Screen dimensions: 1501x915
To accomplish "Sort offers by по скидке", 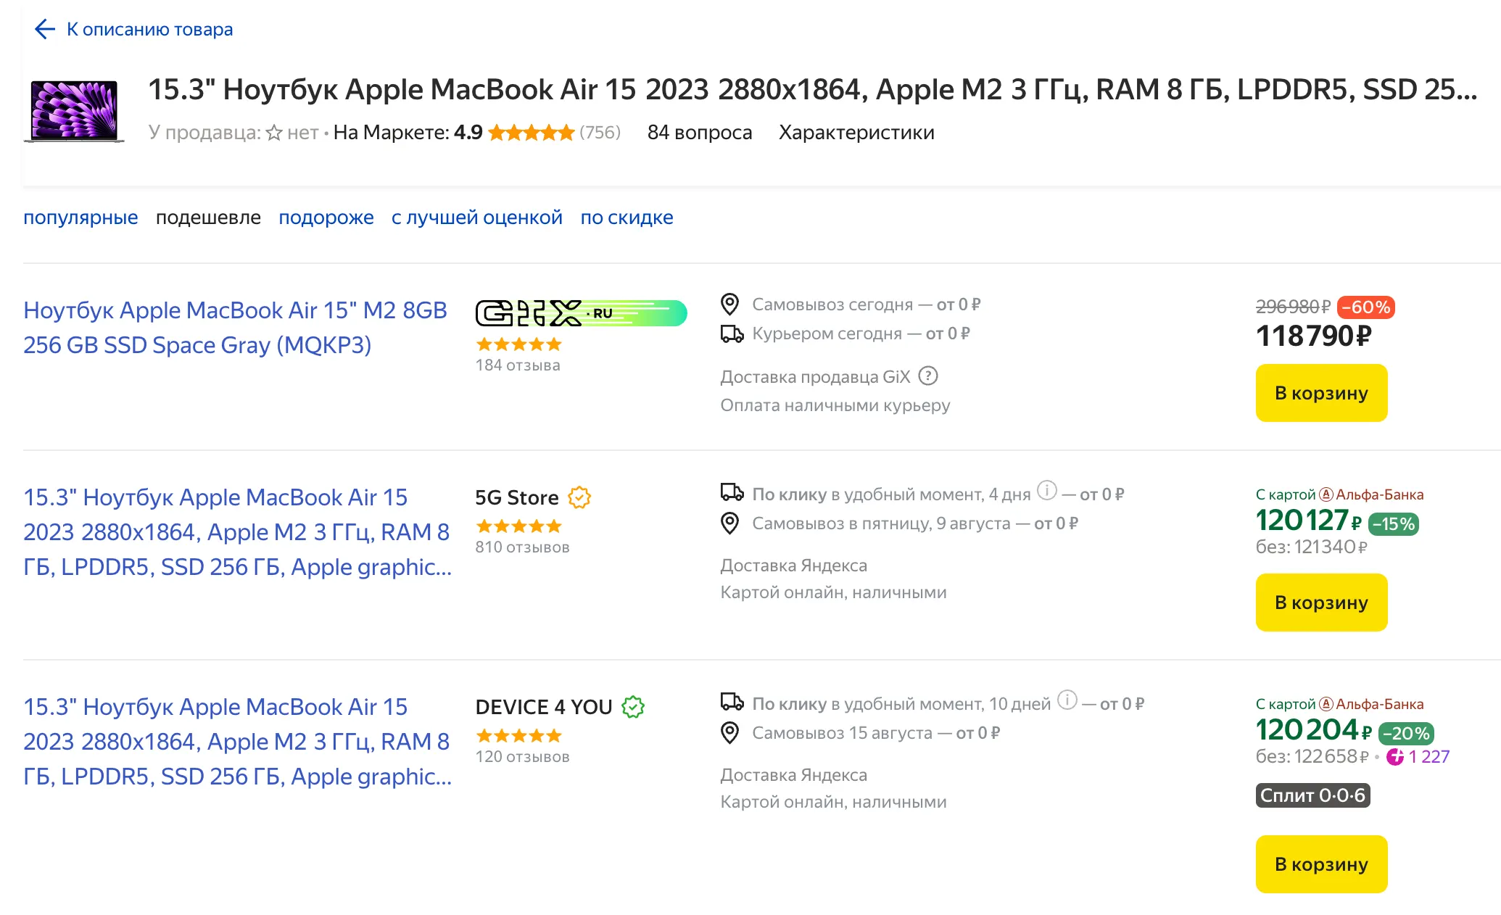I will pos(627,218).
